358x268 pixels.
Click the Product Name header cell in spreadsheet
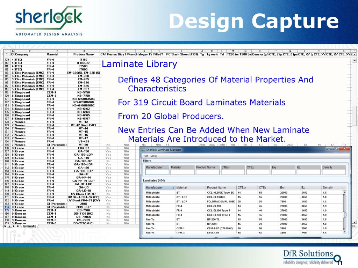point(84,54)
